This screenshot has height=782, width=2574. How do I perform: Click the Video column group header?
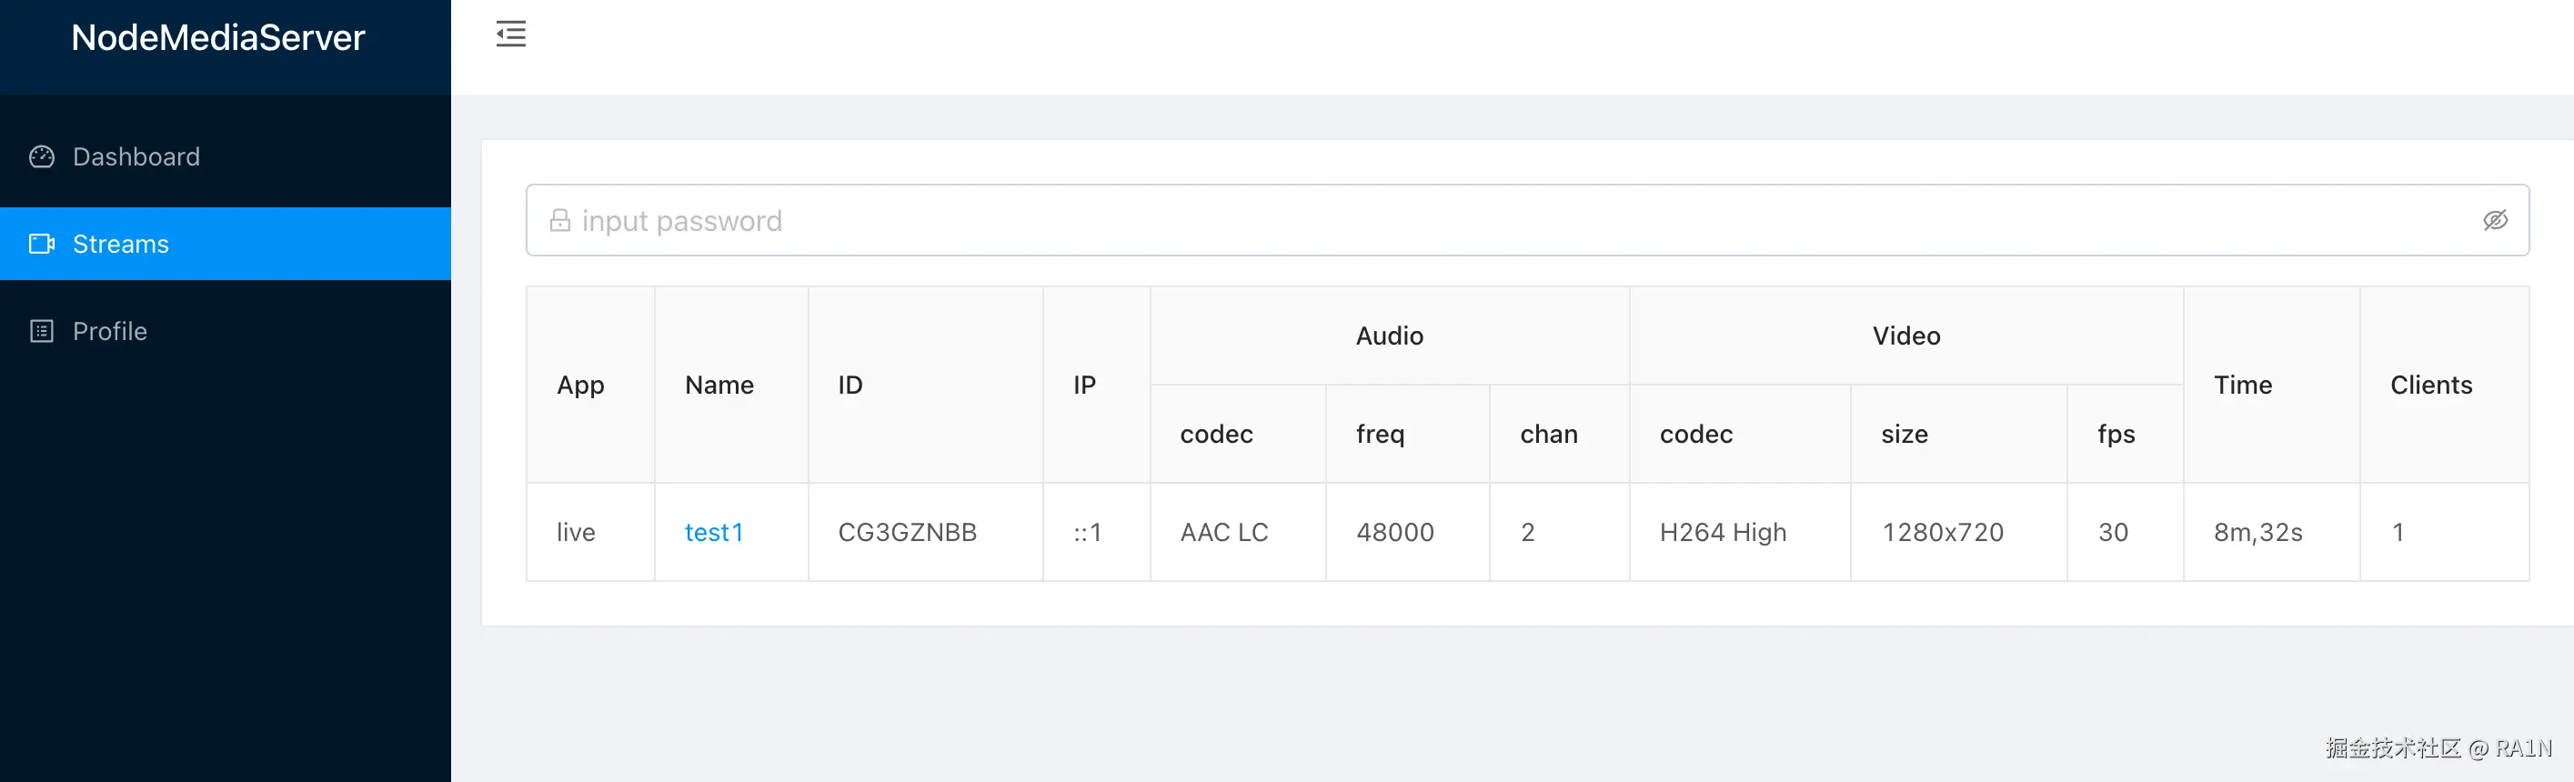click(x=1905, y=336)
